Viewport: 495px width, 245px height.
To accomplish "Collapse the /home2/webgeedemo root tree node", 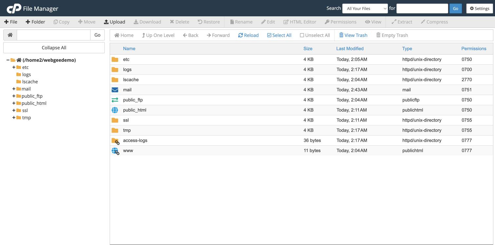I will click(8, 60).
